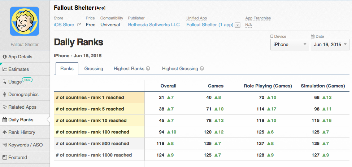
Task: Open the Highest Grossing tab
Action: click(x=180, y=68)
